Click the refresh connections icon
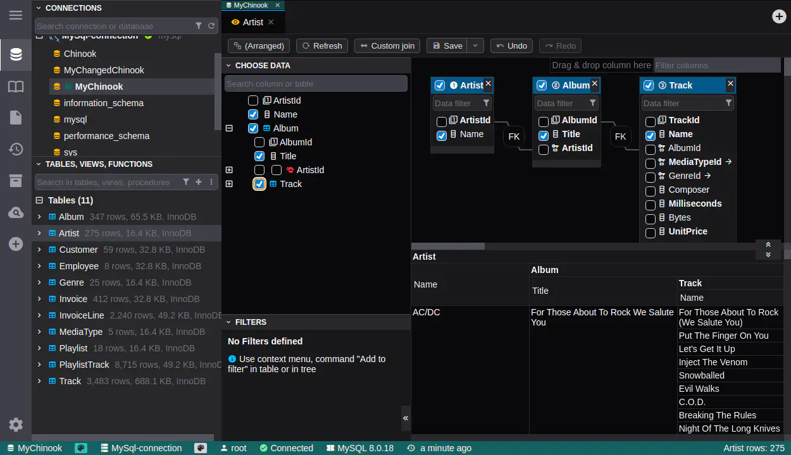Viewport: 791px width, 455px height. pyautogui.click(x=211, y=26)
